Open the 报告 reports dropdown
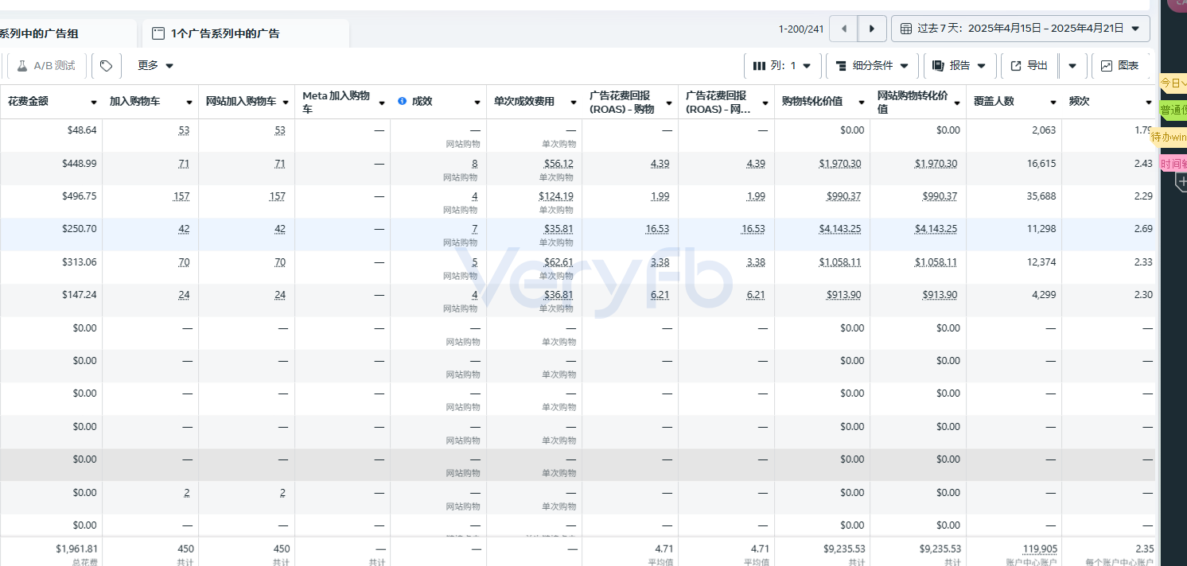This screenshot has width=1187, height=566. pos(959,66)
